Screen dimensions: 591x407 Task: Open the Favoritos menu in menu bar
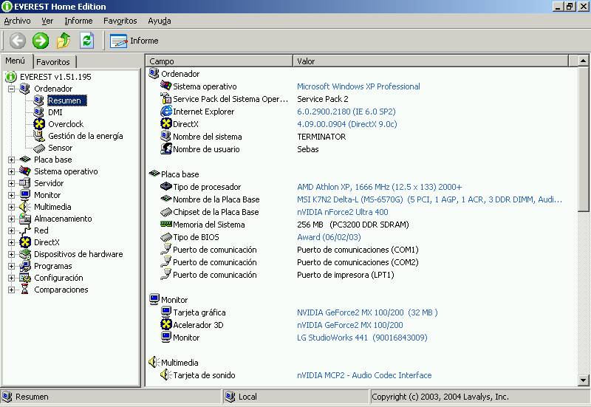point(120,21)
